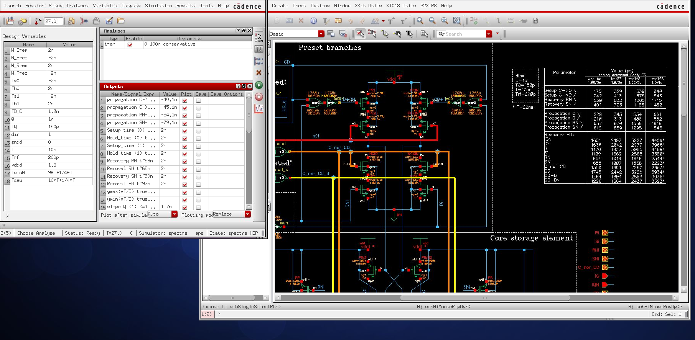Click the schematic Search input field

tap(461, 34)
